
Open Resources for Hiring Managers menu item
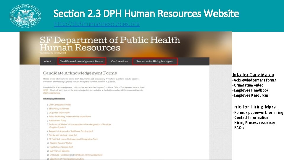point(154,61)
